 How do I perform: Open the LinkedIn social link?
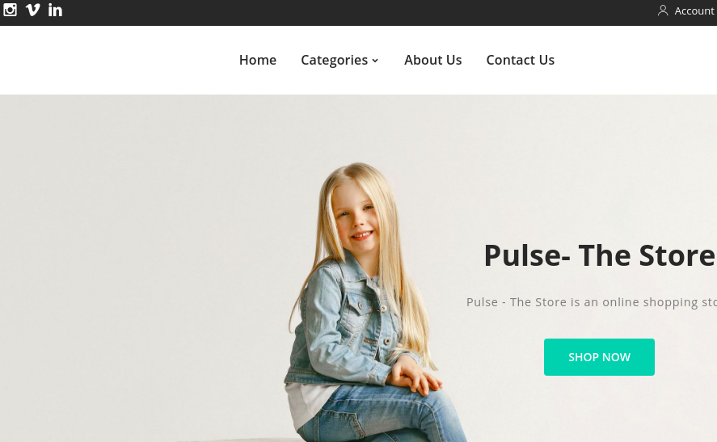(x=55, y=10)
